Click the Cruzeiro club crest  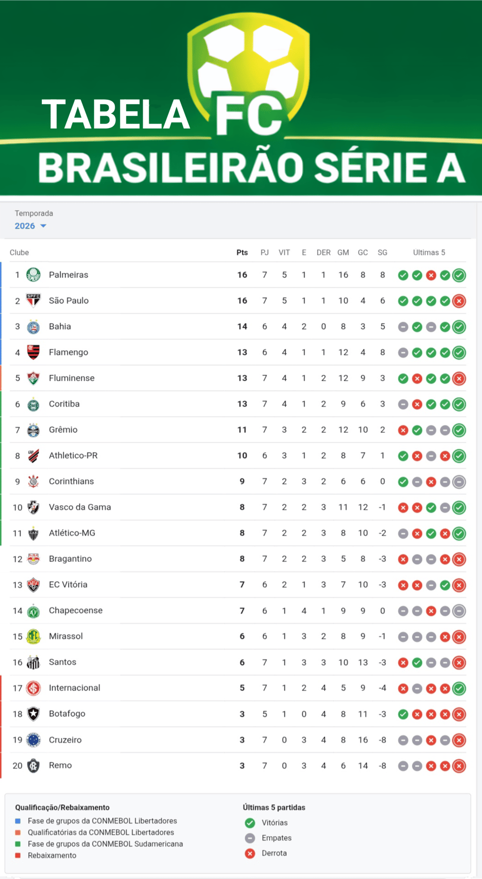(33, 740)
